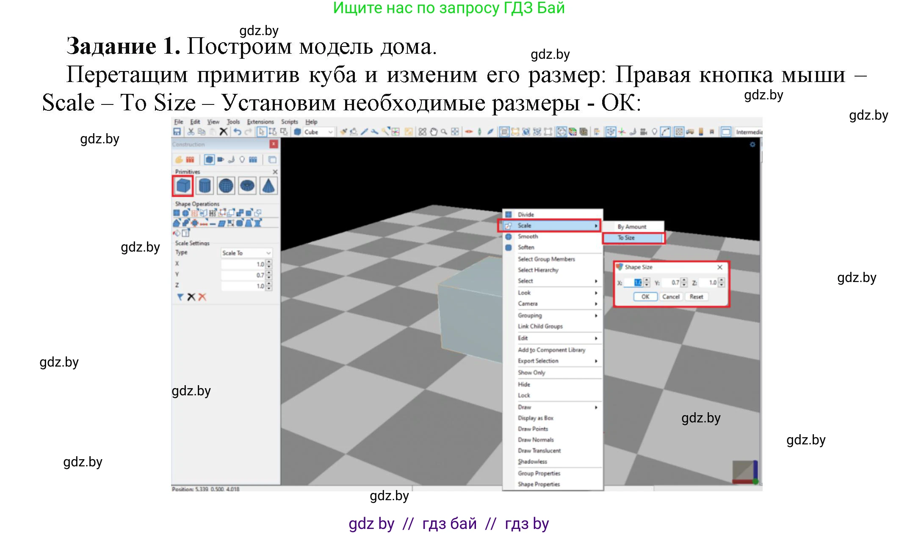Click the zoom magnifier tool
Viewport: 899px width, 534px height.
[444, 132]
